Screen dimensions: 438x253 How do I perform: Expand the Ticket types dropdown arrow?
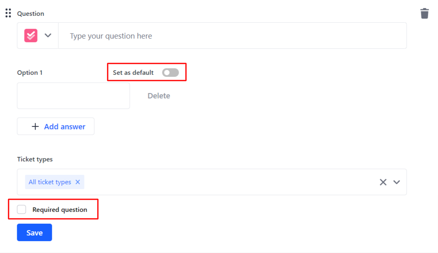click(x=397, y=182)
